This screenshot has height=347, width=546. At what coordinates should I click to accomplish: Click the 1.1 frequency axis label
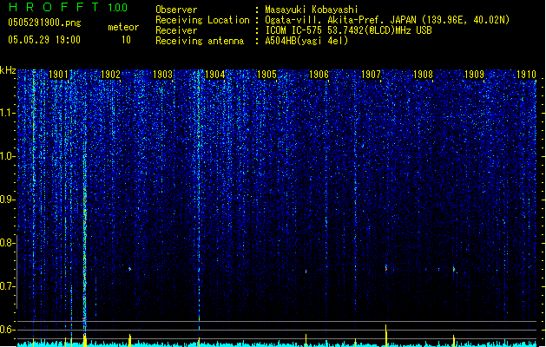[7, 113]
